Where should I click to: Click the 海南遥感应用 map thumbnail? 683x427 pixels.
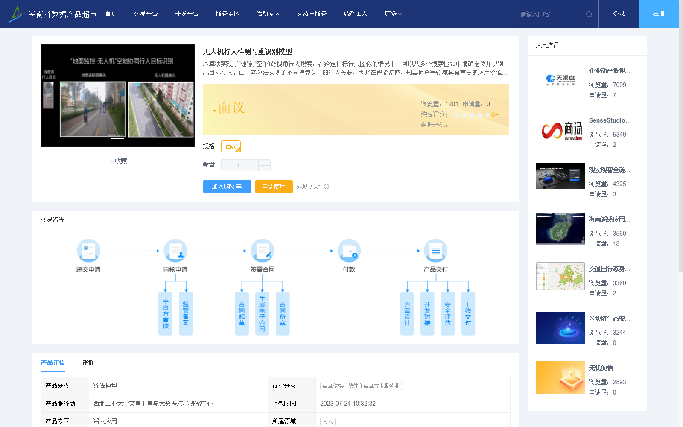point(560,228)
